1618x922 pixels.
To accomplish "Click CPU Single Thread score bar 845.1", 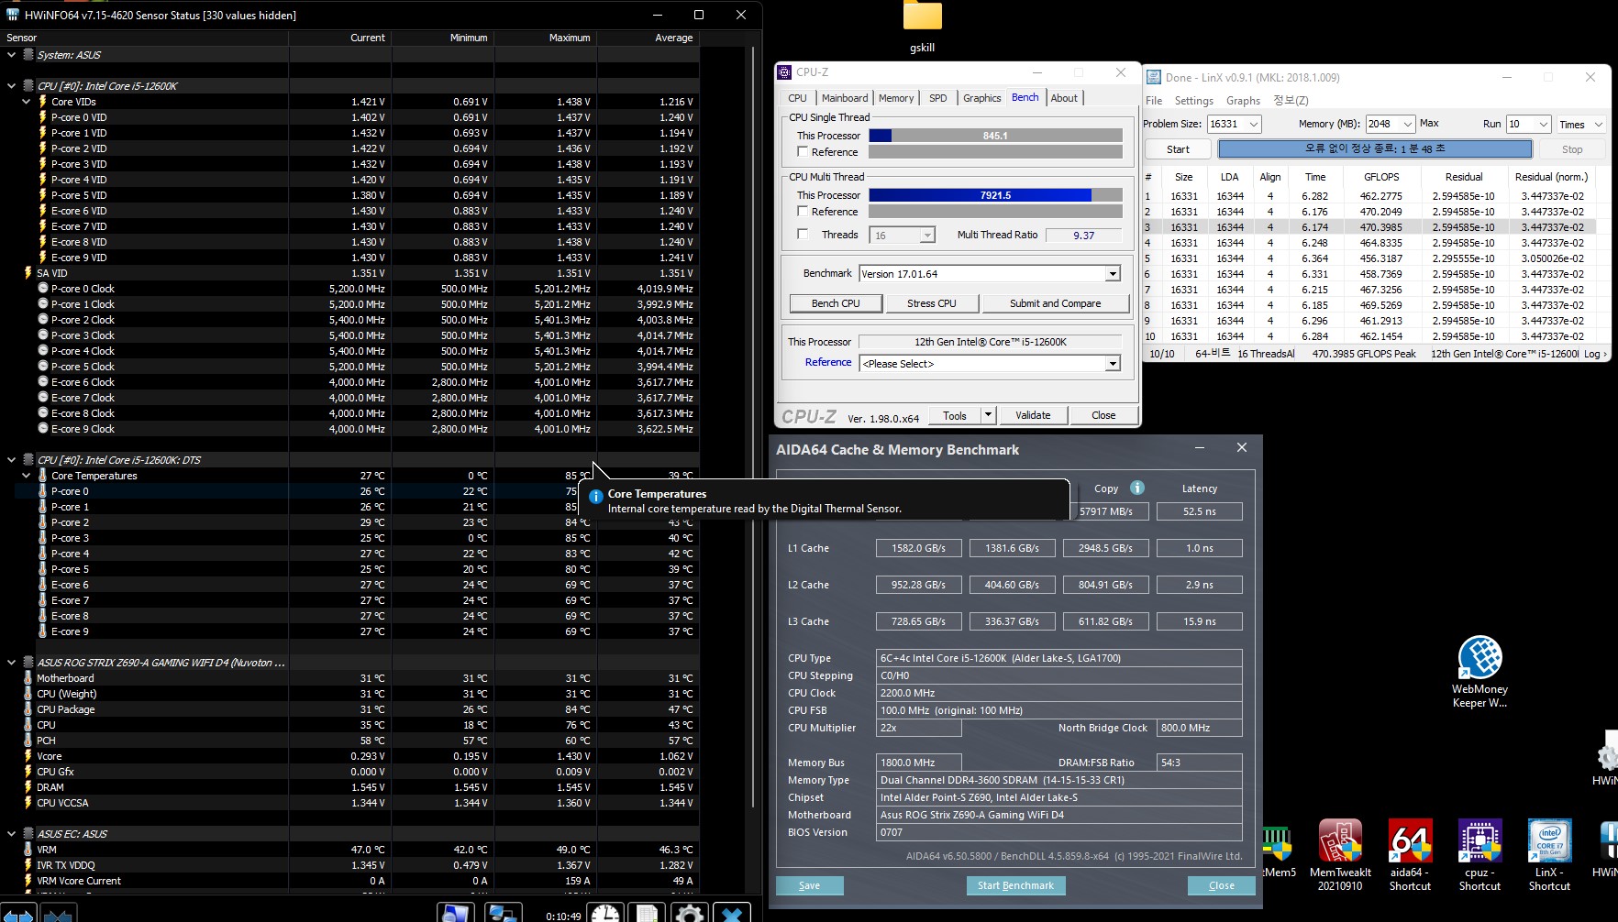I will pyautogui.click(x=995, y=136).
